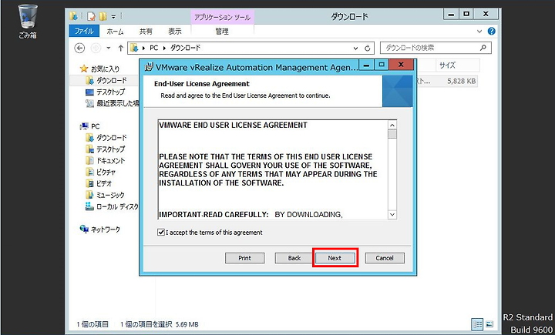The image size is (555, 335).
Task: Click the installer title bar icon
Action: 150,67
